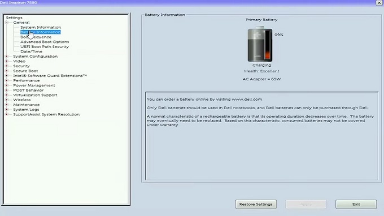Image resolution: width=384 pixels, height=216 pixels.
Task: Open POST Behavior category
Action: tap(28, 90)
